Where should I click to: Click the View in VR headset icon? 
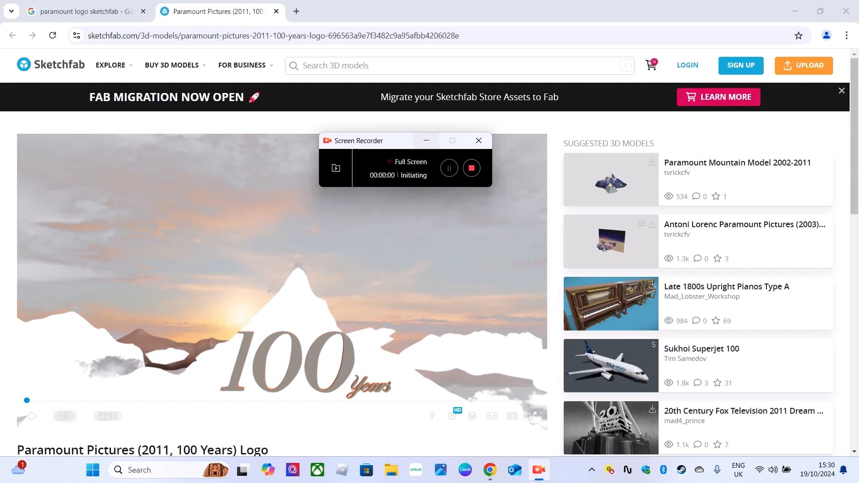click(492, 416)
